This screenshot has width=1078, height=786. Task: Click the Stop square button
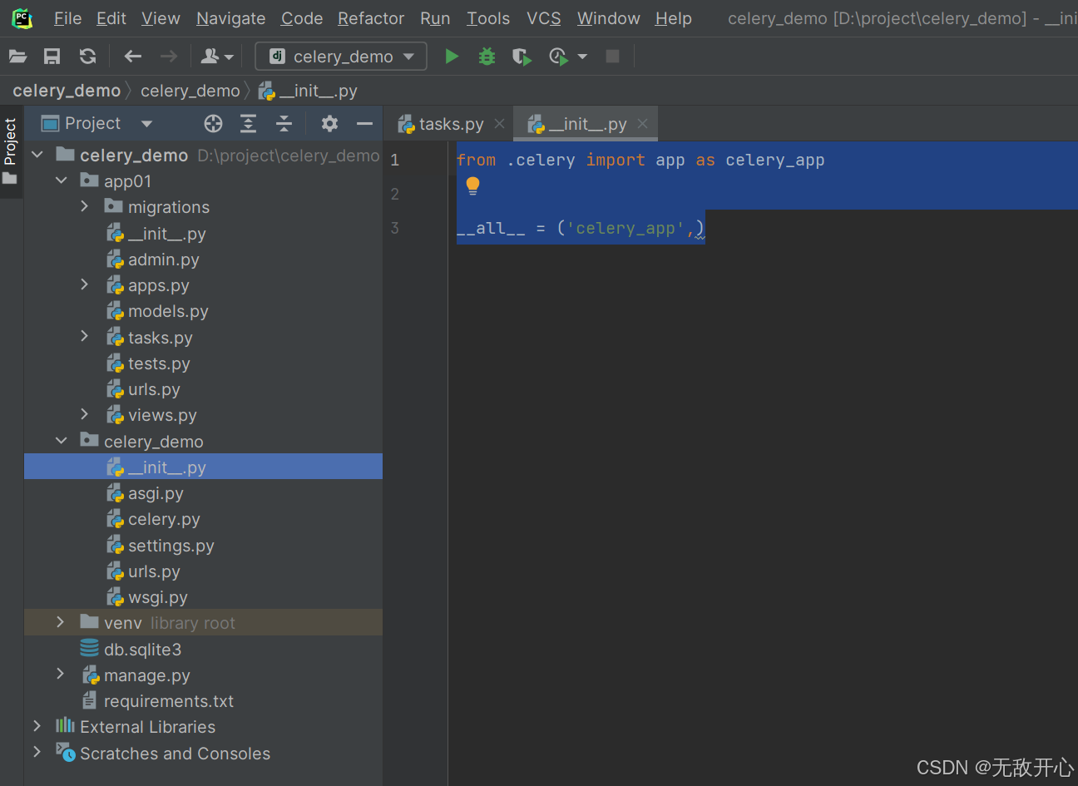[612, 56]
